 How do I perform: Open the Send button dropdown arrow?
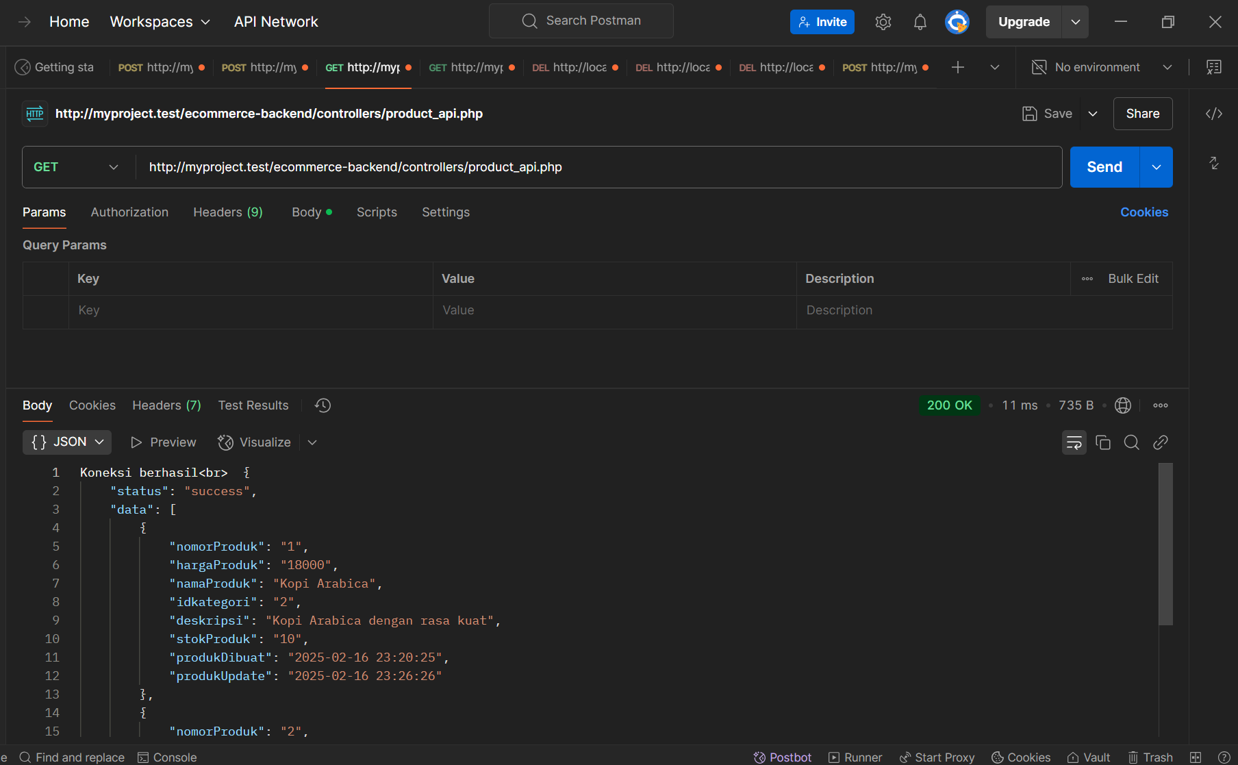pos(1156,167)
